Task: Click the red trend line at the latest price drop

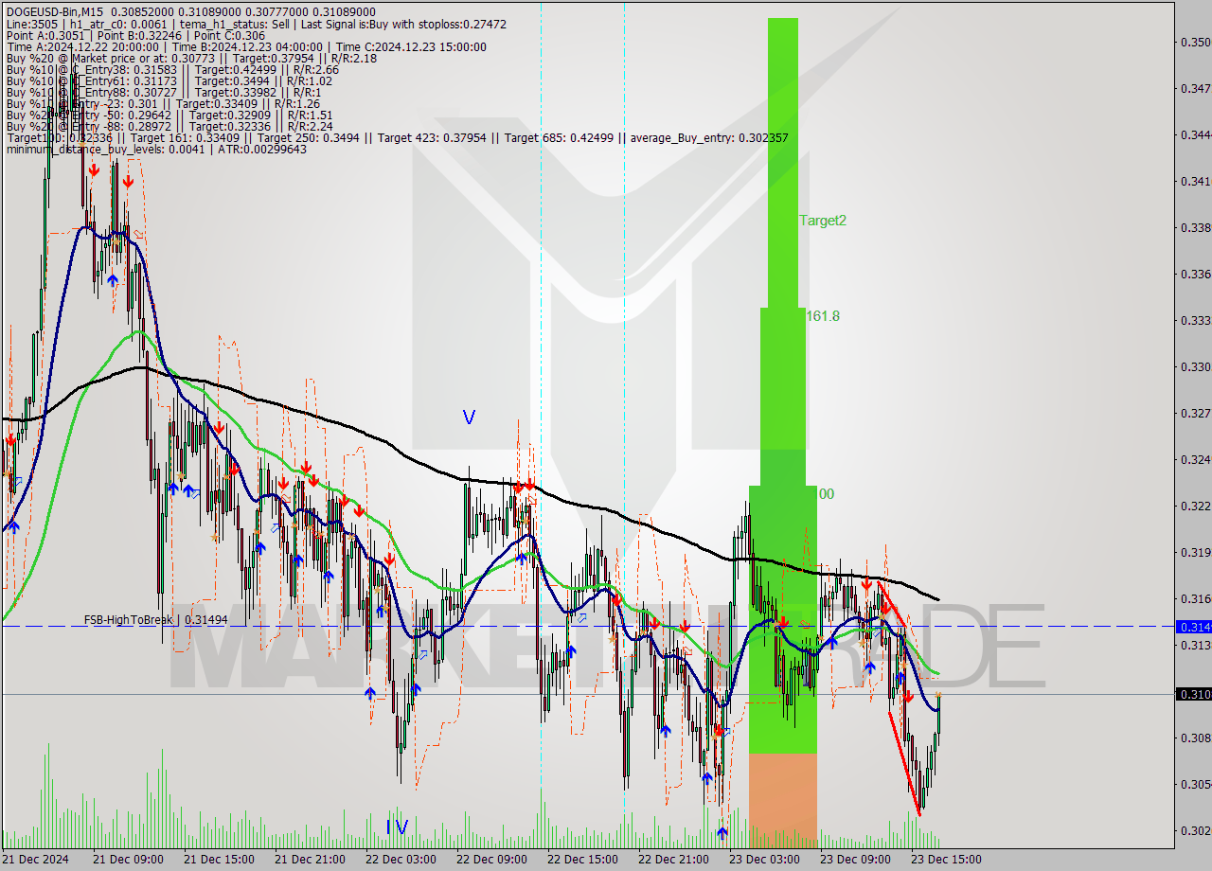Action: [x=903, y=762]
